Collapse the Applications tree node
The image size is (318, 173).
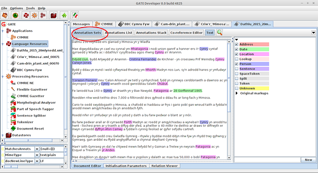tap(3, 31)
